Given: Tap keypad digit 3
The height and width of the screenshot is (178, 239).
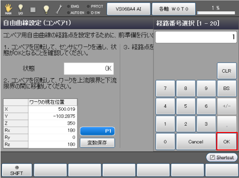Looking at the screenshot, I should 206,124.
